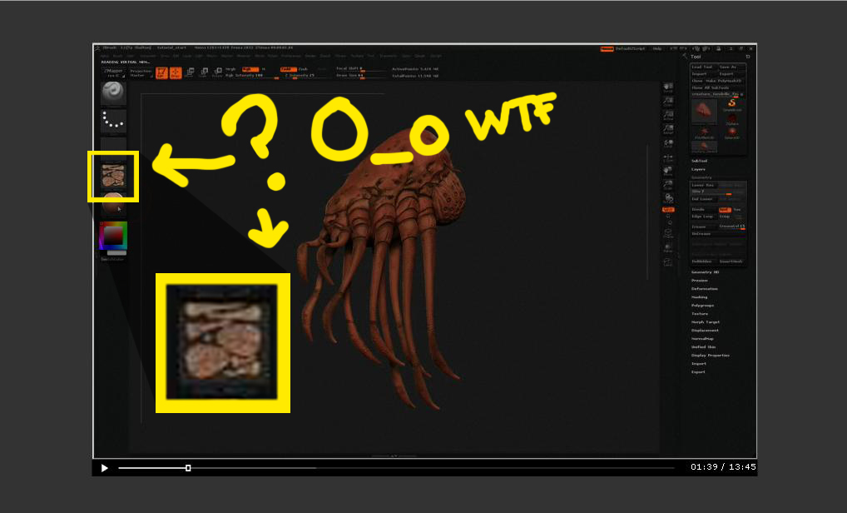The height and width of the screenshot is (513, 847).
Task: Toggle the orange highlighted button in right shelf
Action: (x=669, y=210)
